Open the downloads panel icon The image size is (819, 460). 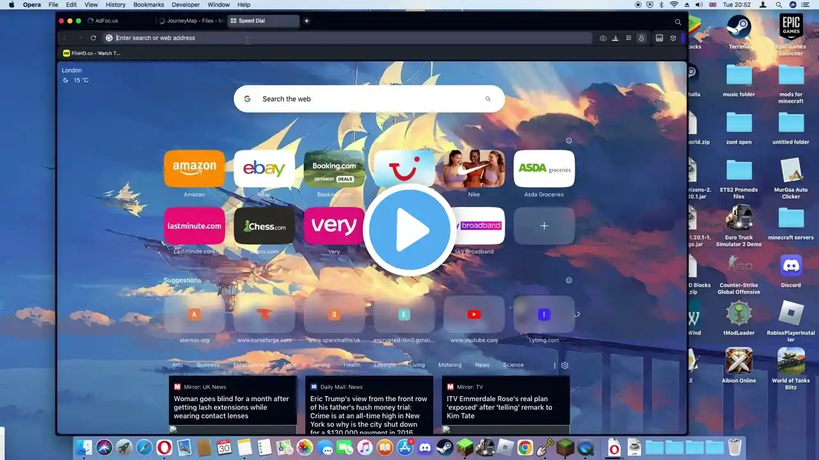616,38
